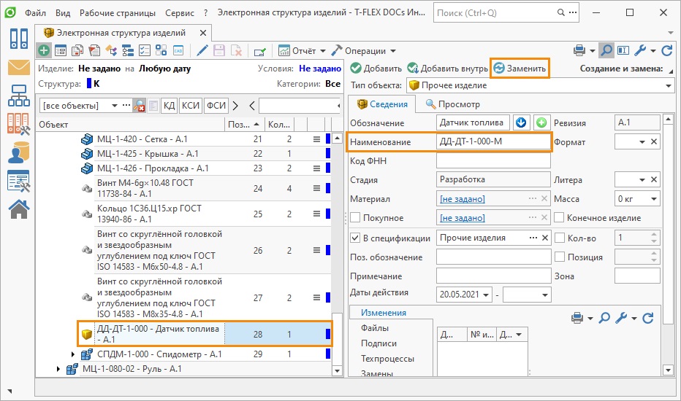The height and width of the screenshot is (401, 681).
Task: Open the 'Сервис' menu
Action: 179,12
